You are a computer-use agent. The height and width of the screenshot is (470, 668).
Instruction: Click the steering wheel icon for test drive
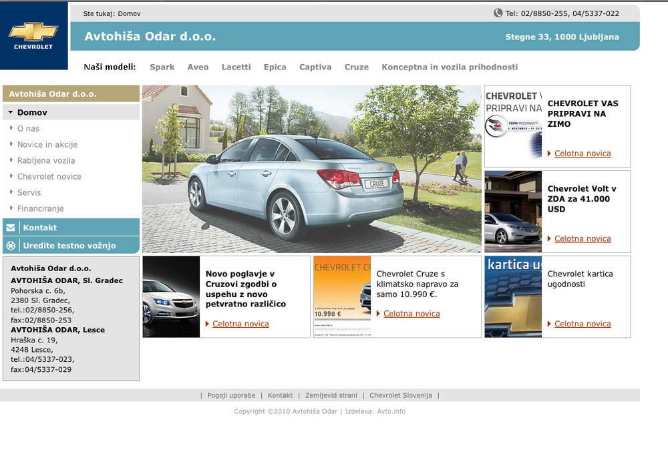[x=11, y=246]
